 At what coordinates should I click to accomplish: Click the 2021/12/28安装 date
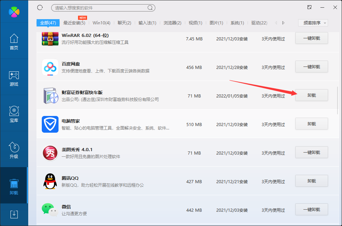[x=232, y=68]
